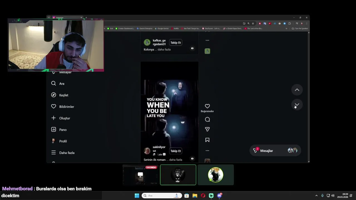Like the reel with the heart icon
The width and height of the screenshot is (356, 200).
(207, 106)
